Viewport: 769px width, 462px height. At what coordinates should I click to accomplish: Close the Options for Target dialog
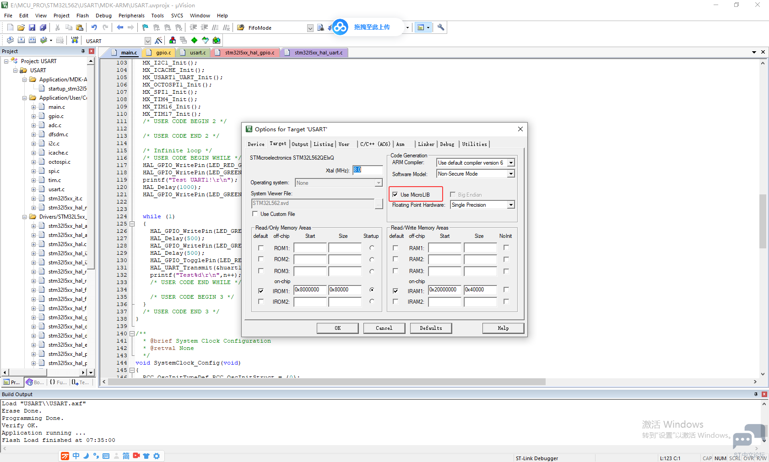point(520,129)
